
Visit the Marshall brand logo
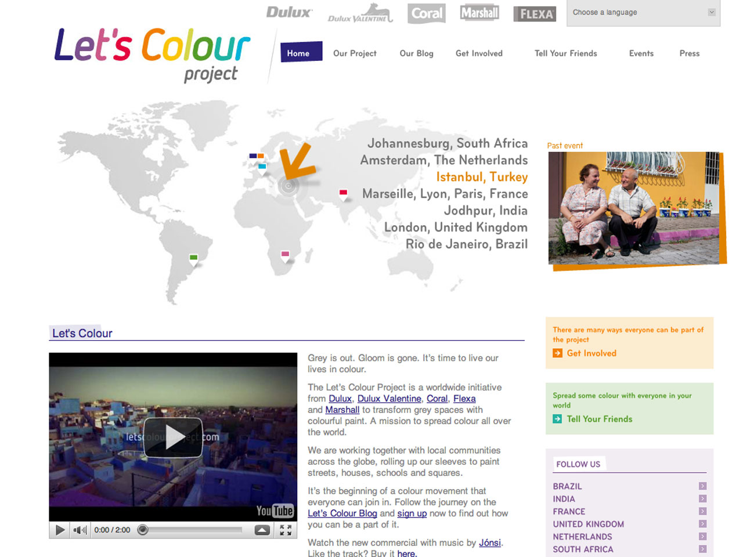tap(479, 12)
